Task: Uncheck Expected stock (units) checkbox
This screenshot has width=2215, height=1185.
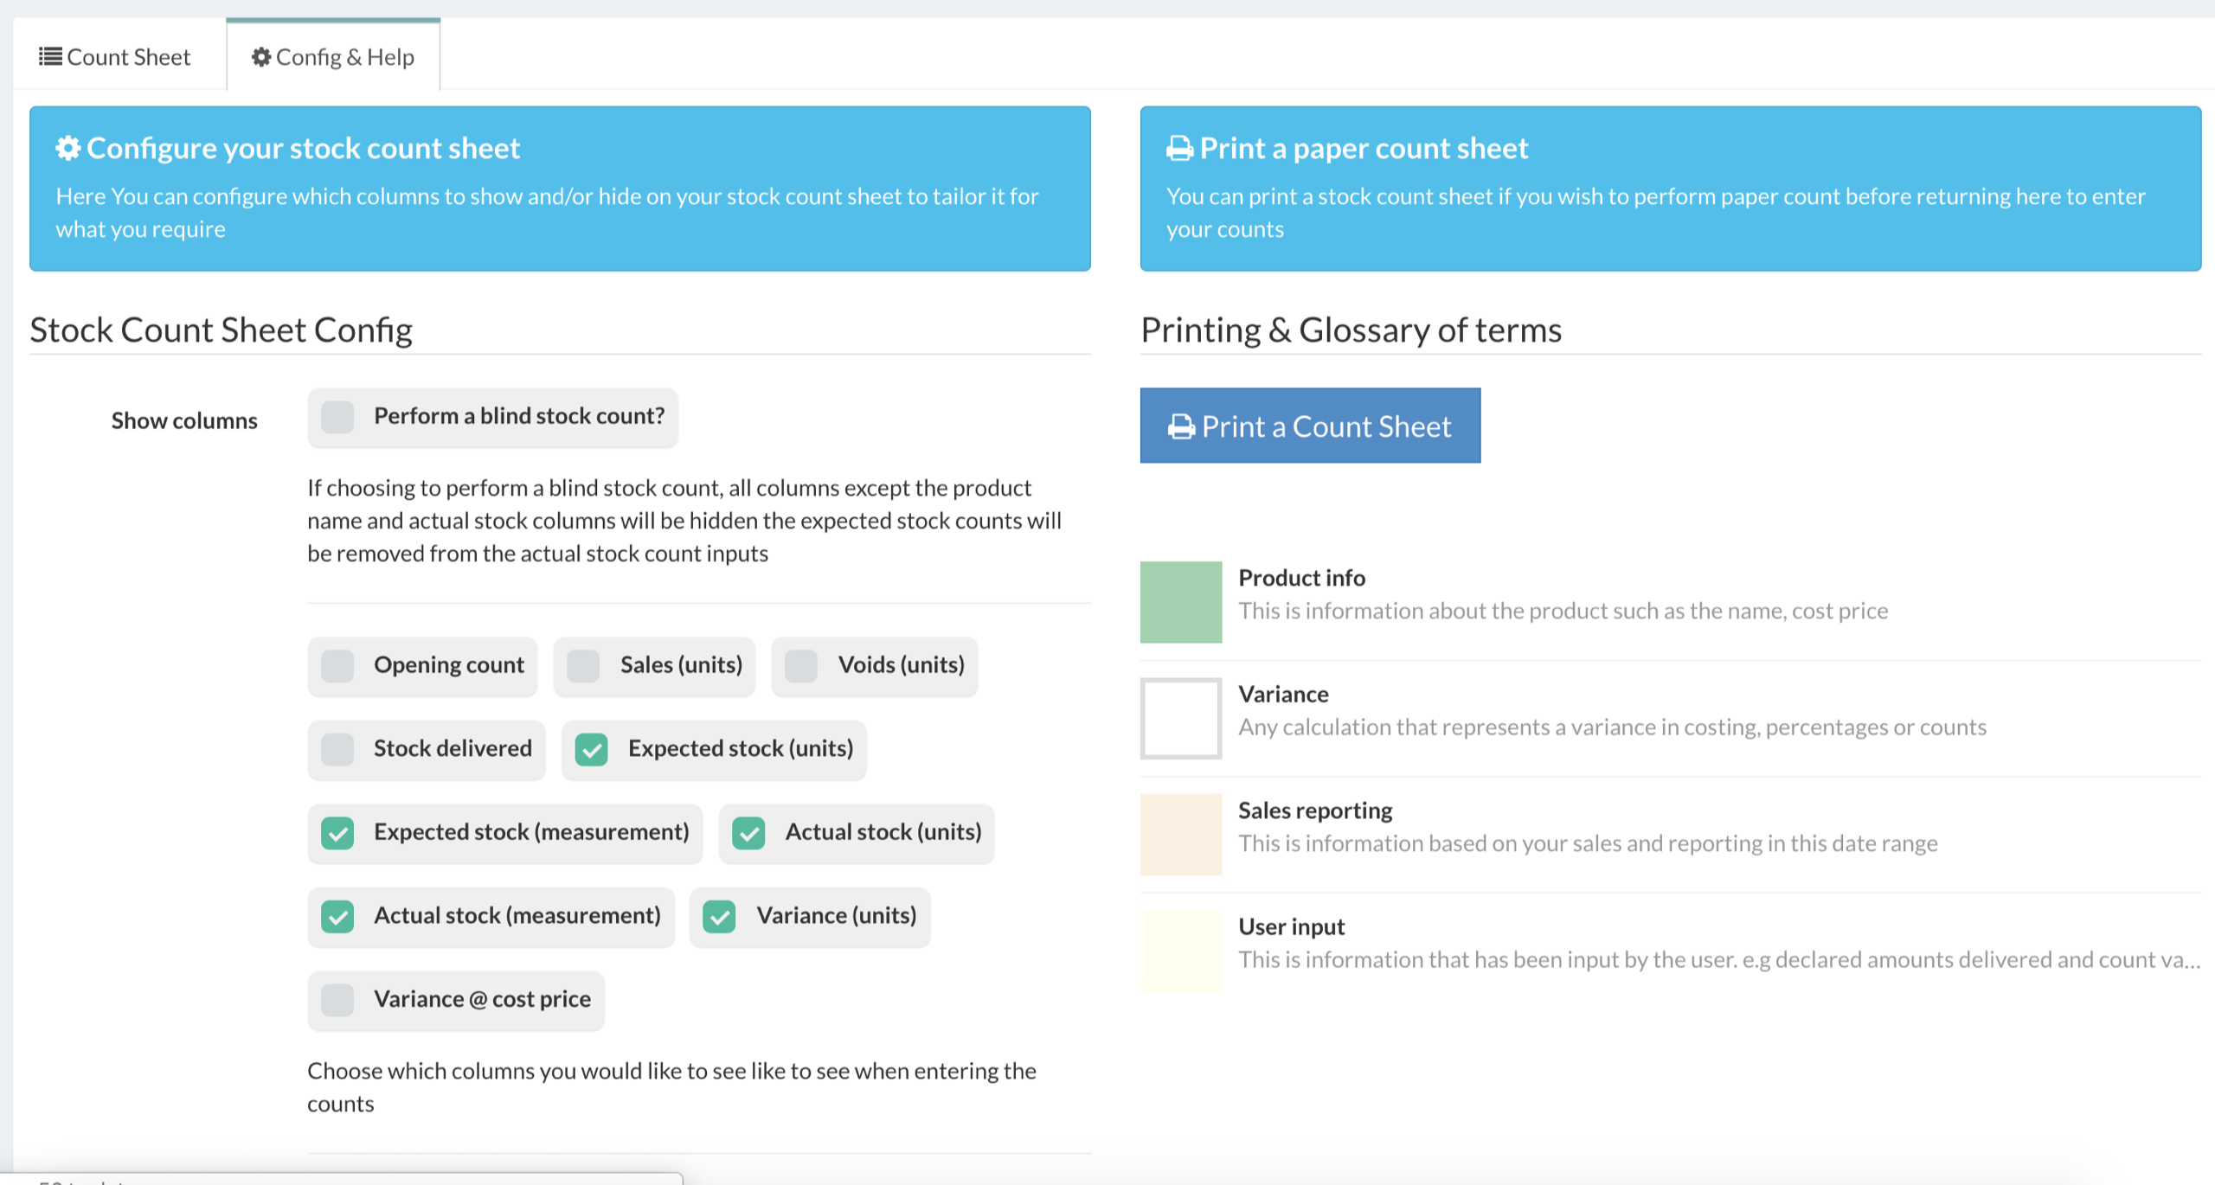Action: click(592, 749)
